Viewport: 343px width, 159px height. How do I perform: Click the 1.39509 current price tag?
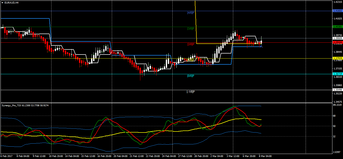click(338, 38)
